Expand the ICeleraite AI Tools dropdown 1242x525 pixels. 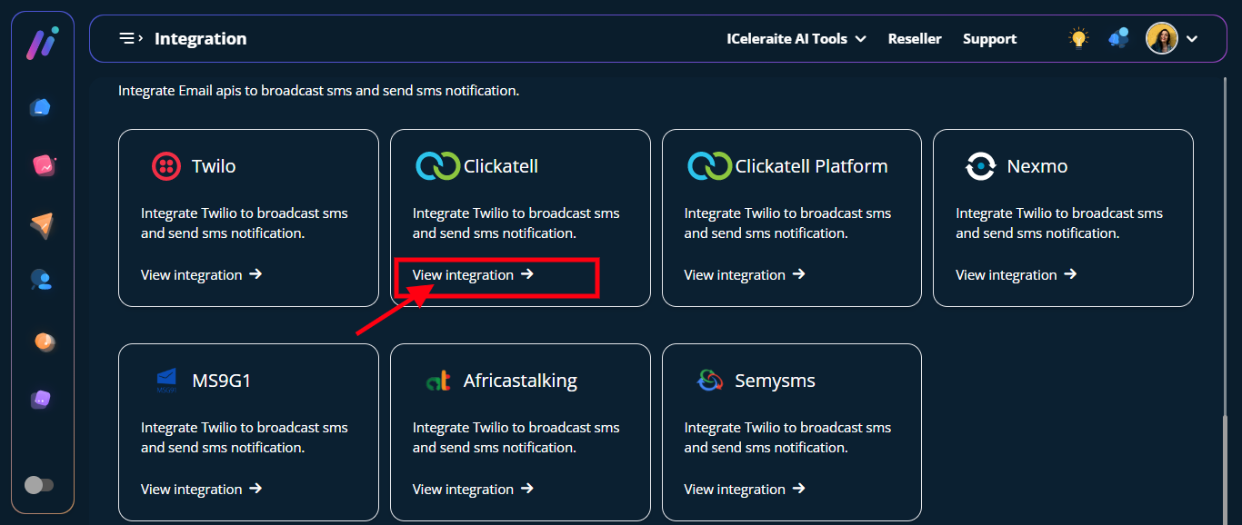(796, 39)
